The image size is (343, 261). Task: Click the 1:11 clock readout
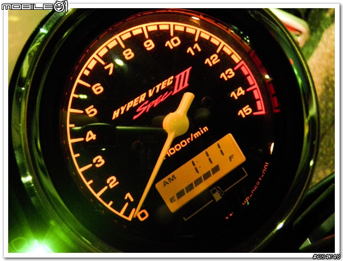[x=208, y=157]
